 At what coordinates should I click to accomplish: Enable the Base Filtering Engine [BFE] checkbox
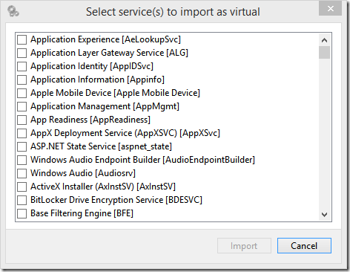(x=22, y=213)
